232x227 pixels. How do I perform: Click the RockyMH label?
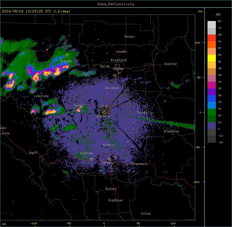66,61
